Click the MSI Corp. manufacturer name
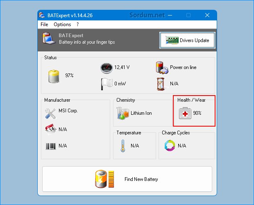254x205 pixels. tap(68, 111)
